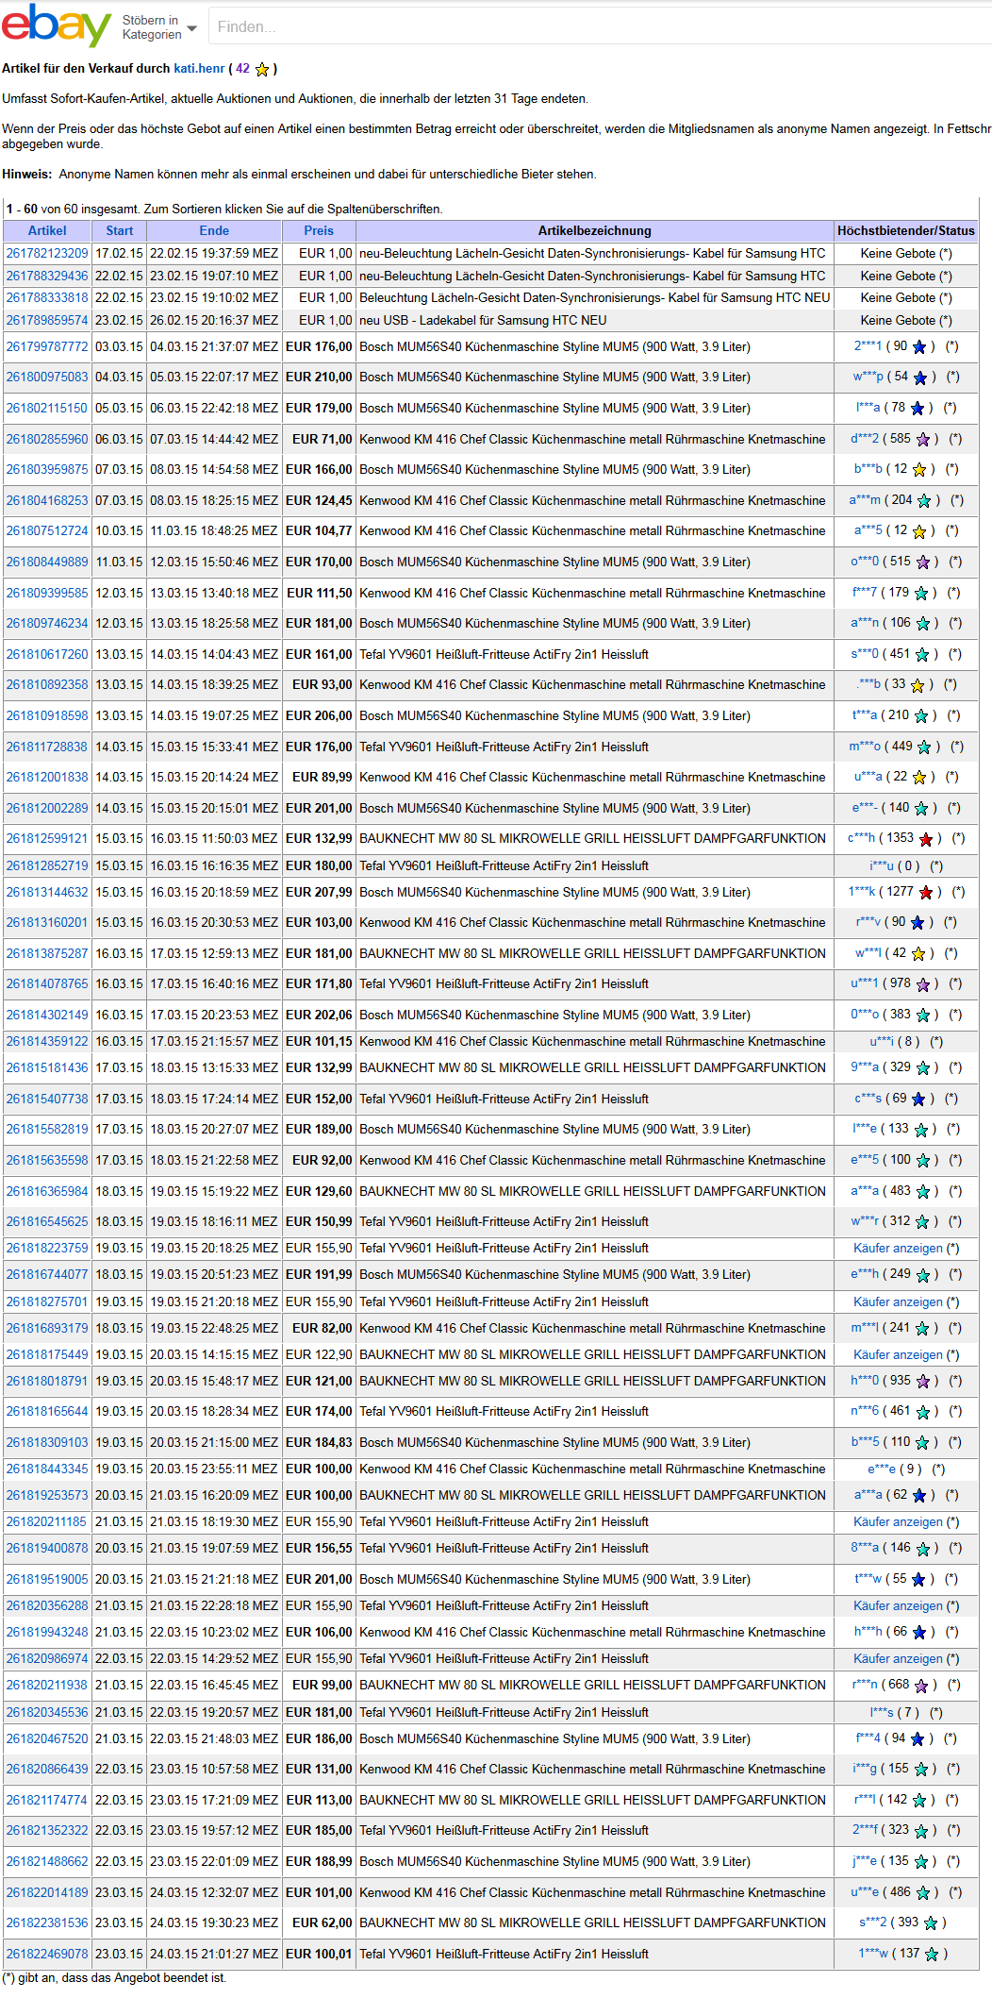The height and width of the screenshot is (1998, 992).
Task: Click the red star next to score 1353
Action: pos(926,839)
